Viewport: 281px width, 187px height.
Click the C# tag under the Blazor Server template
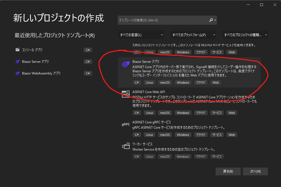click(x=137, y=82)
